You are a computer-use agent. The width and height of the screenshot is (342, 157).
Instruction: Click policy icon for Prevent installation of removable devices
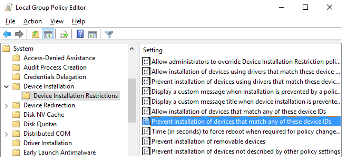point(146,141)
